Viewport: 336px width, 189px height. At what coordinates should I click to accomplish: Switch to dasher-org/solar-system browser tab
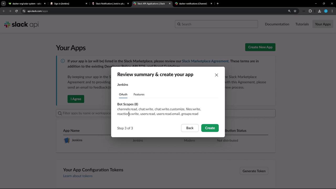click(x=26, y=4)
